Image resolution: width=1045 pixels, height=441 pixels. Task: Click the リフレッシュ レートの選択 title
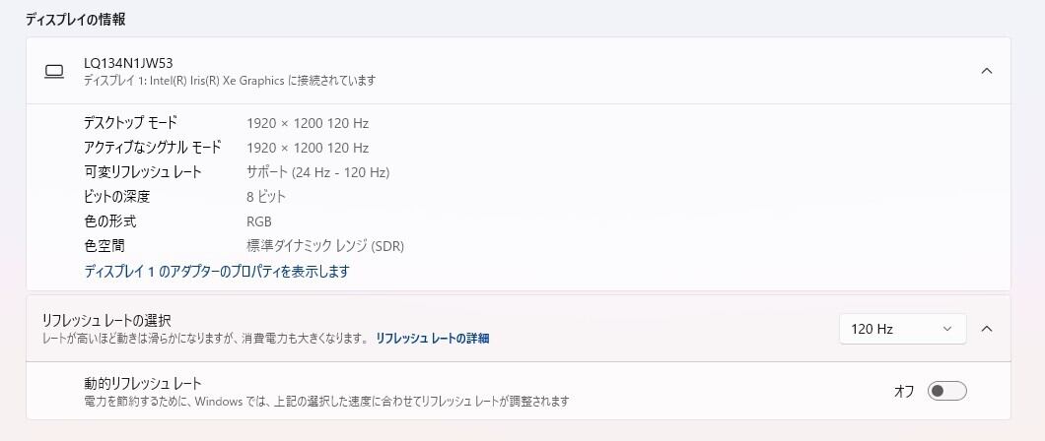tap(105, 320)
